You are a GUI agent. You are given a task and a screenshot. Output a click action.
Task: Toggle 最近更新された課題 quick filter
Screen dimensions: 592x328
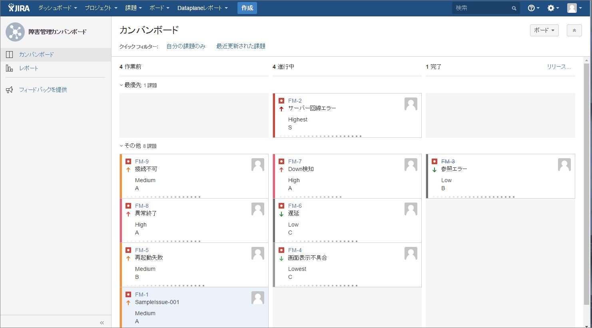point(241,46)
